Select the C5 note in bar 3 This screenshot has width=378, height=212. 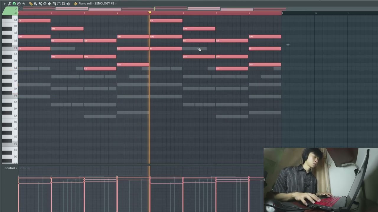pyautogui.click(x=100, y=69)
